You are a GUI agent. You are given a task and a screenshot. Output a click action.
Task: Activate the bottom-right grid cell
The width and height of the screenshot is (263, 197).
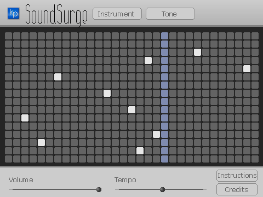tap(255, 159)
